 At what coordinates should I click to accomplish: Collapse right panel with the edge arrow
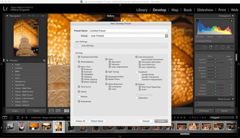(x=239, y=64)
